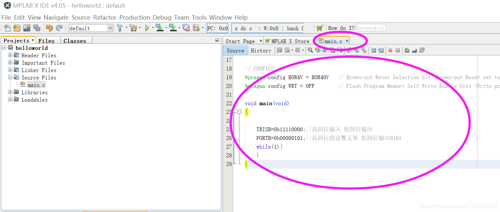The height and width of the screenshot is (212, 500).
Task: Click the Uncomment code icon
Action: (415, 50)
